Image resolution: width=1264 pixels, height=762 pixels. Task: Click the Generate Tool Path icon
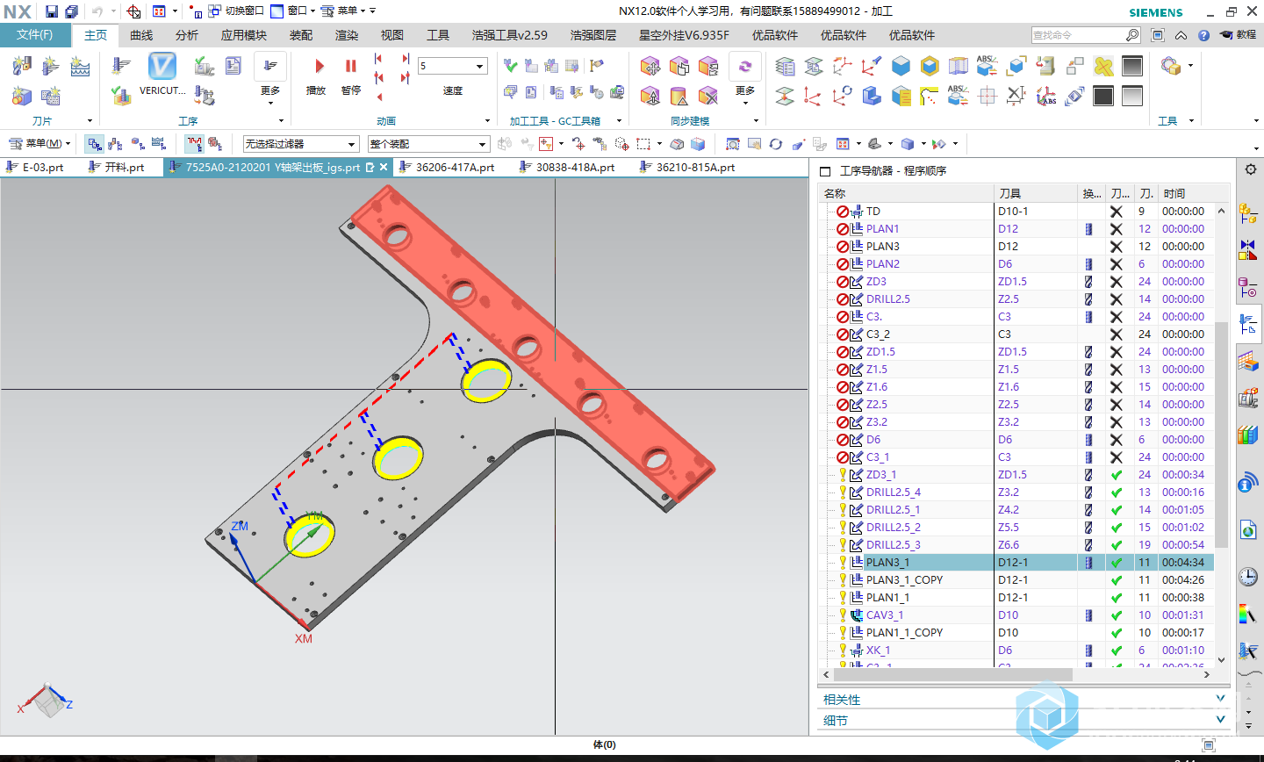[121, 66]
